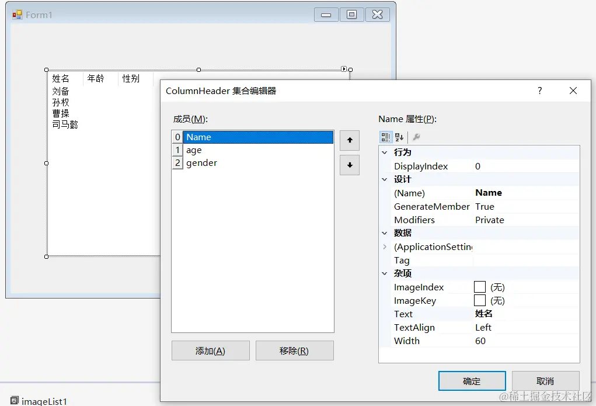Viewport: 596px width, 406px height.
Task: Click the Form1 window icon
Action: click(x=17, y=15)
